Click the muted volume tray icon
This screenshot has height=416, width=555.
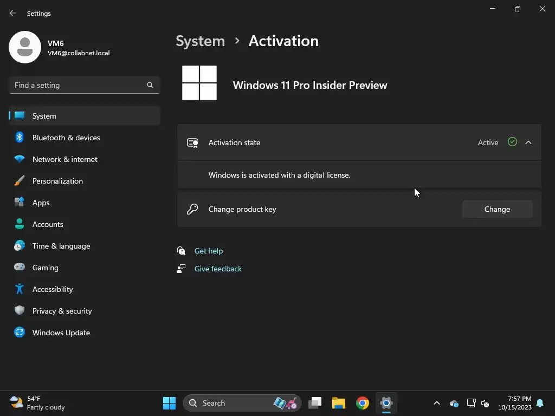[x=485, y=403]
